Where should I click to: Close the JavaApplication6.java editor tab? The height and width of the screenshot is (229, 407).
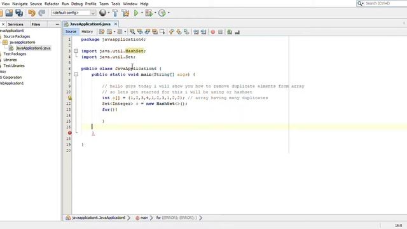point(116,24)
